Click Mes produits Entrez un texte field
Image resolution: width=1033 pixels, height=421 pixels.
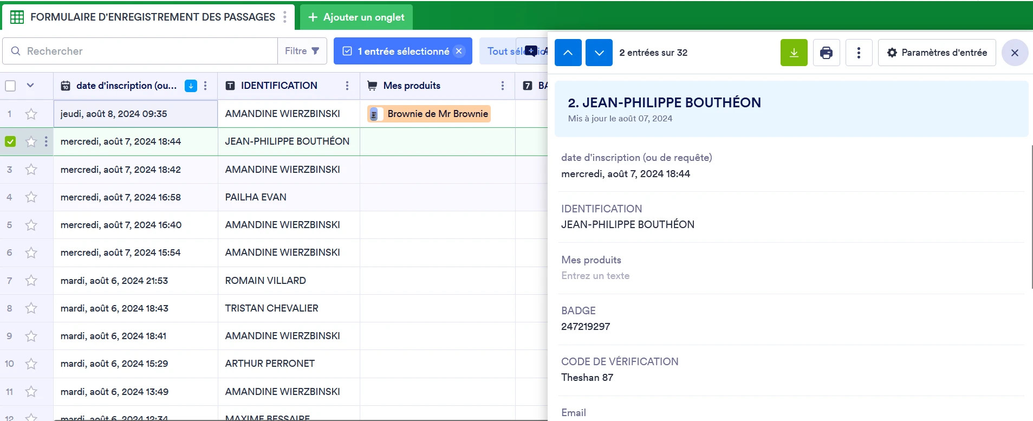pos(595,276)
